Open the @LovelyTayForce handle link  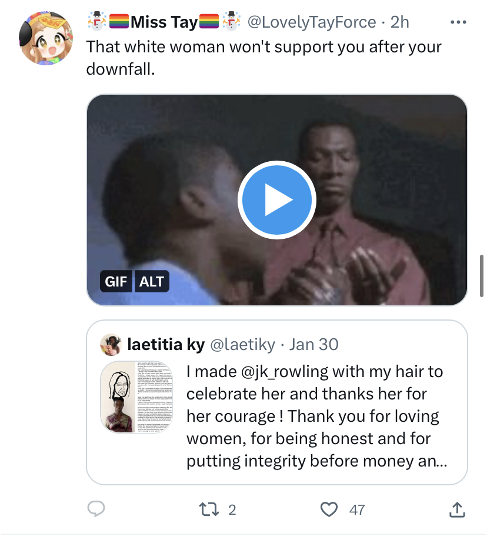[x=312, y=22]
